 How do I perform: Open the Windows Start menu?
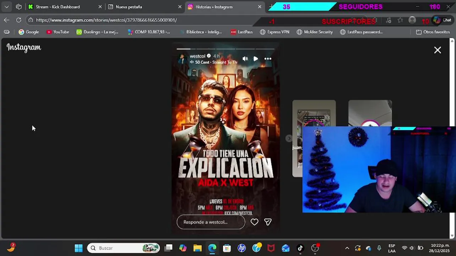78,248
